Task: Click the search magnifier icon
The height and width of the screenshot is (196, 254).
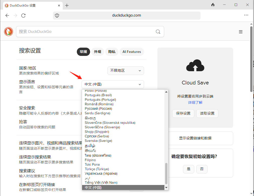Action: 158,32
